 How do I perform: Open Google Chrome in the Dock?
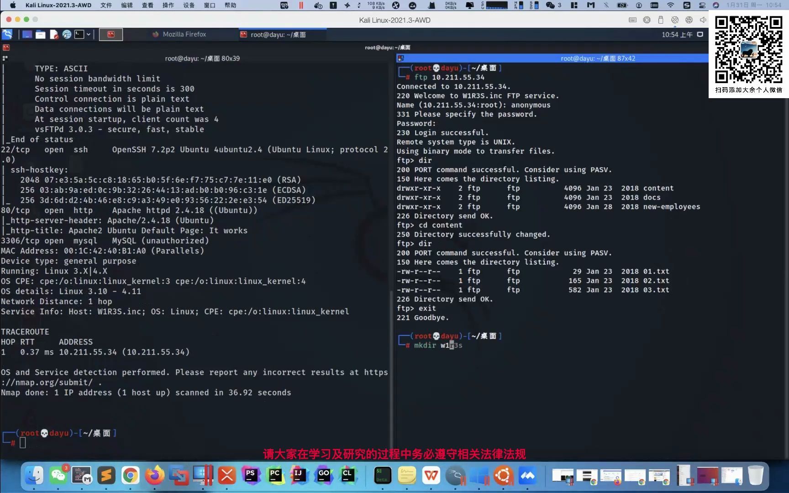pos(130,476)
